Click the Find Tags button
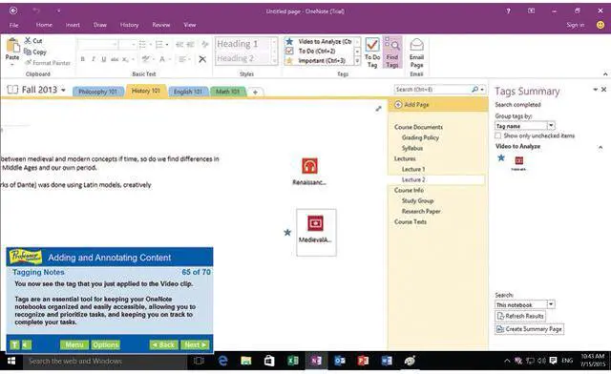Viewport: 611px width, 374px height. [392, 53]
